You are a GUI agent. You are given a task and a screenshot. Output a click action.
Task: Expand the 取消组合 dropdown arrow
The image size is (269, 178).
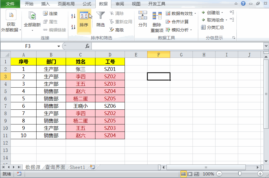pos(226,20)
